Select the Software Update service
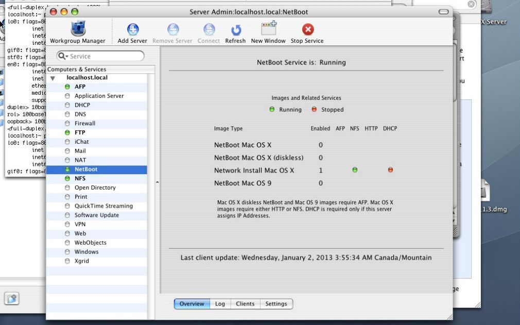This screenshot has width=520, height=325. (96, 215)
